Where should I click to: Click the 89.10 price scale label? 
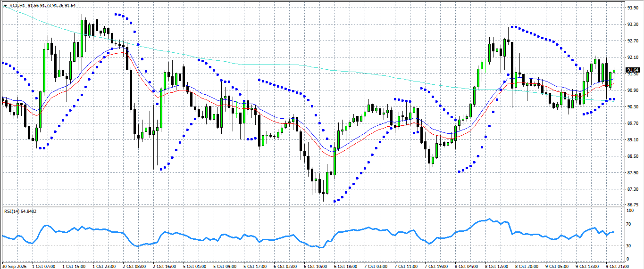pyautogui.click(x=632, y=140)
